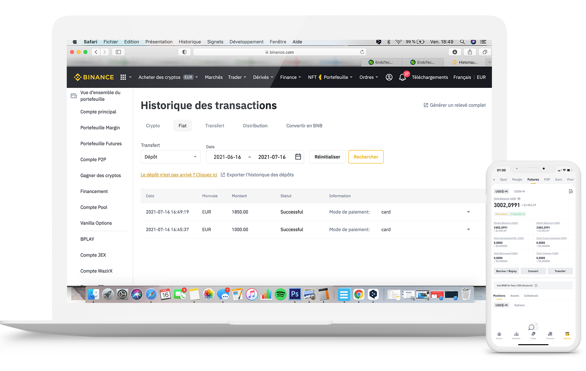Open the Portefeuille dropdown in navbar

(338, 77)
